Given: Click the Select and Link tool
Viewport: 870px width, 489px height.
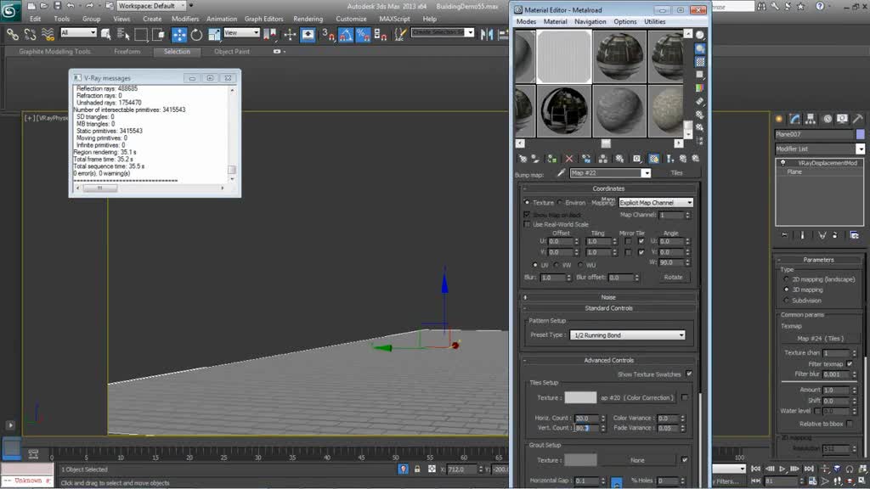Looking at the screenshot, I should [x=12, y=35].
